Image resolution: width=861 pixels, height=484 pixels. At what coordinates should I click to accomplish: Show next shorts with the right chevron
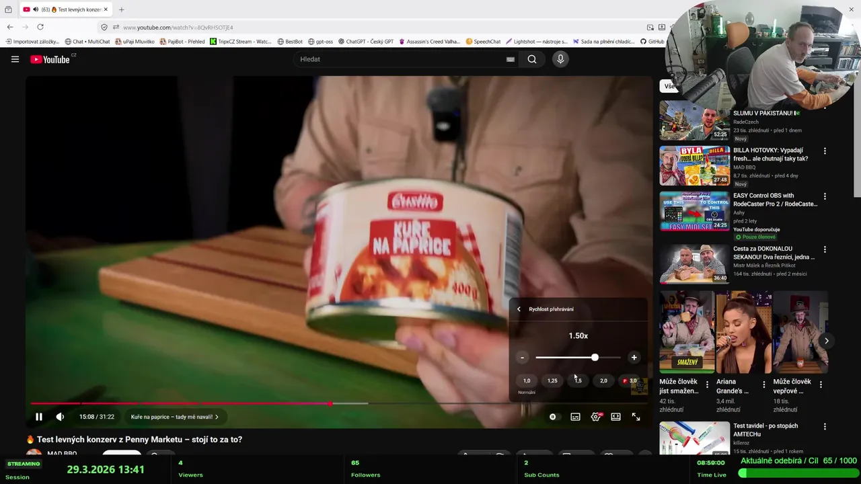click(x=827, y=341)
